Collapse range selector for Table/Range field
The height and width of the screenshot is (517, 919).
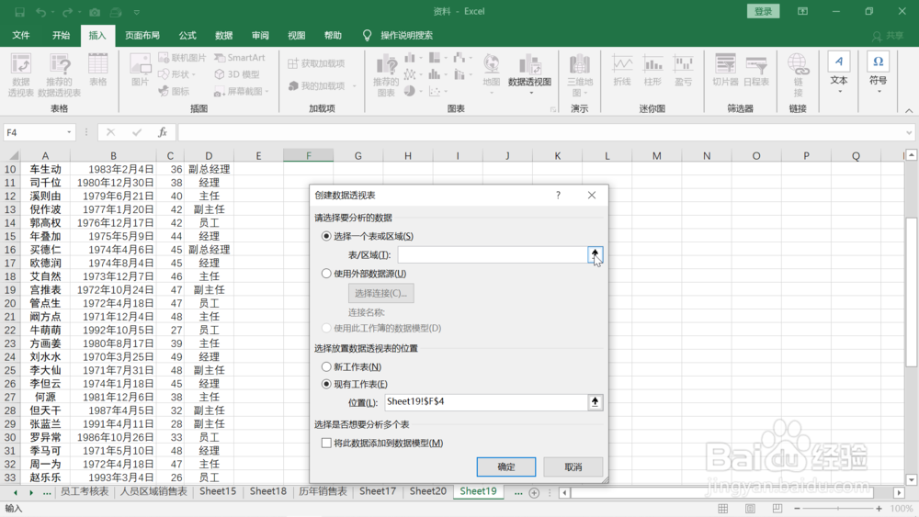tap(595, 254)
